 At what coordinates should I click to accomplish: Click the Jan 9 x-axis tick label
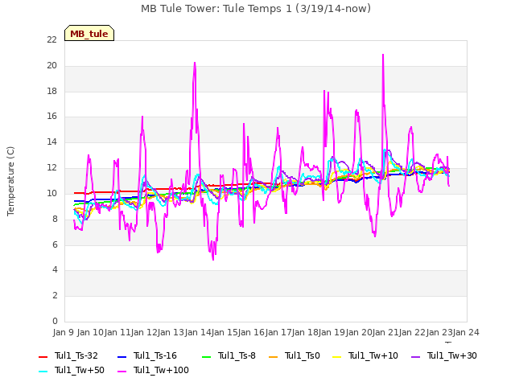click(64, 332)
